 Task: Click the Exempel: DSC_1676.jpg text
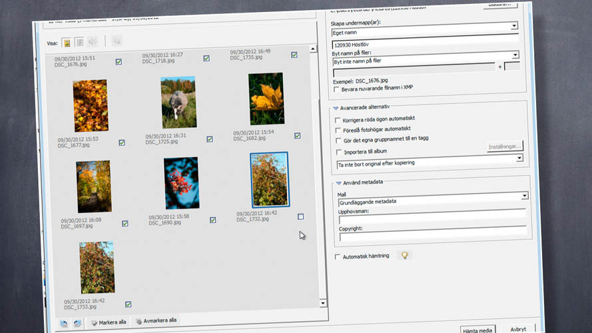click(360, 81)
